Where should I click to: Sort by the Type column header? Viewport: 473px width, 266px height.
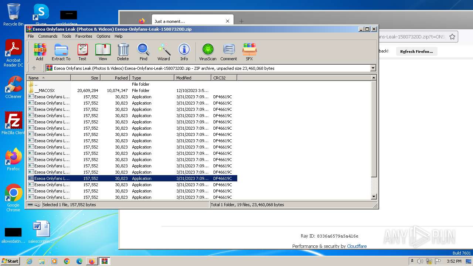click(x=152, y=78)
